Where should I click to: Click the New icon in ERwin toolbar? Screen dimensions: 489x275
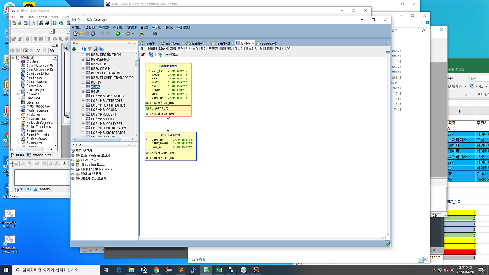(14, 23)
